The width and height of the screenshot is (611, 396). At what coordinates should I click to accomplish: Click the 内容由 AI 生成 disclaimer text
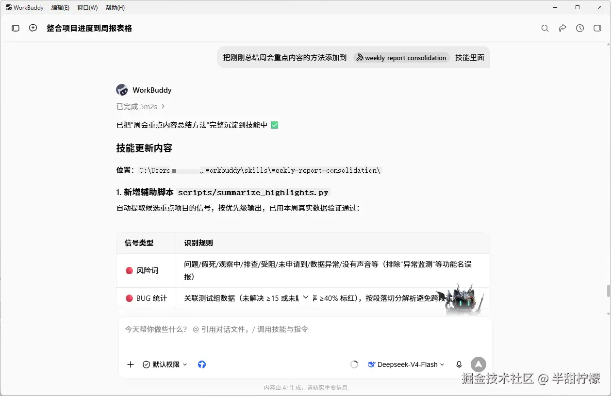305,388
